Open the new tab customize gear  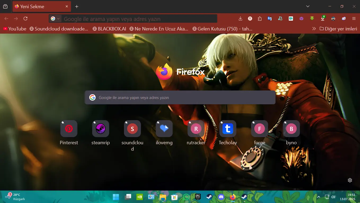pos(350,180)
